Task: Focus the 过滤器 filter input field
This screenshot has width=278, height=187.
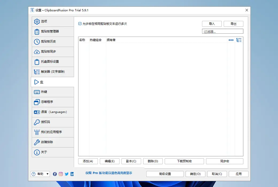Action: click(223, 32)
